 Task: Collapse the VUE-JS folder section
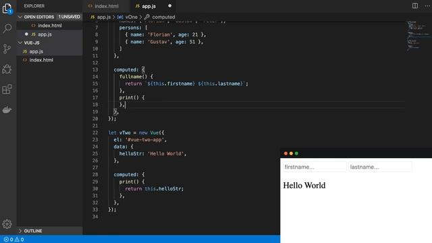coord(20,43)
